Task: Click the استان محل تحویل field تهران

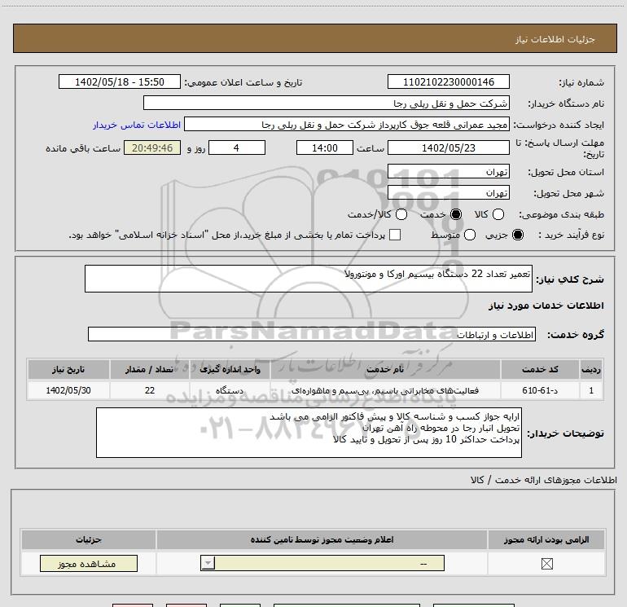Action: [x=448, y=172]
